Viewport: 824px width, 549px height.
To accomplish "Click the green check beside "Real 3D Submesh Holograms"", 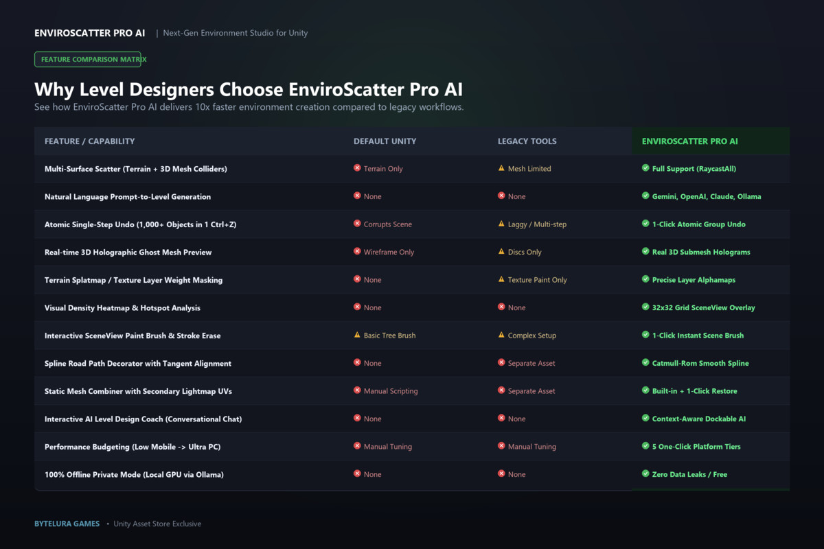I will (x=645, y=251).
